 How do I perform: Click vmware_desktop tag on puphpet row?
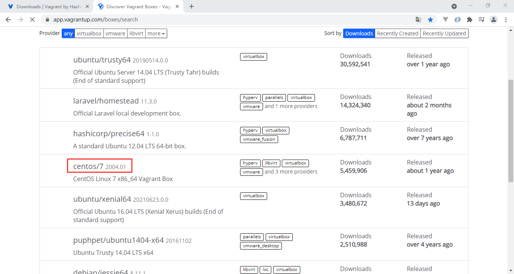[261, 245]
